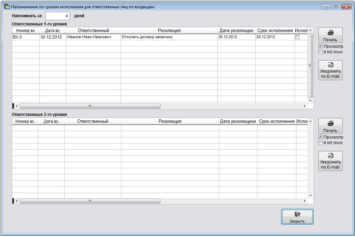Click Резолюция header in level 2 table

pyautogui.click(x=170, y=121)
